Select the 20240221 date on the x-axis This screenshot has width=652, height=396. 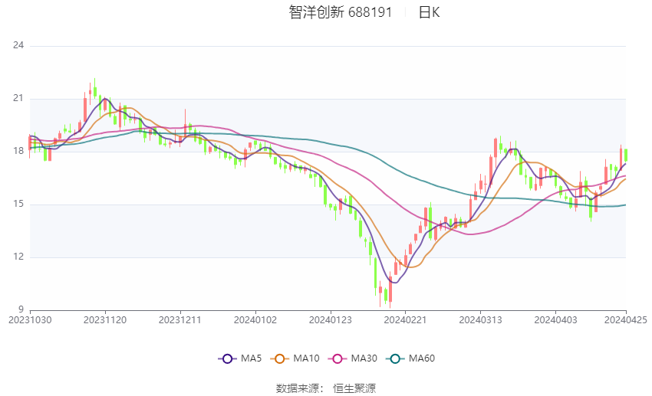point(403,319)
